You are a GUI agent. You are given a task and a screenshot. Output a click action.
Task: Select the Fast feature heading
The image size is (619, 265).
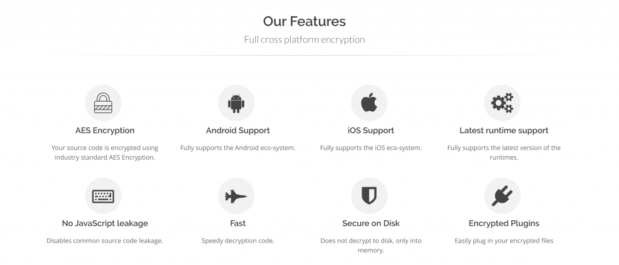(238, 223)
